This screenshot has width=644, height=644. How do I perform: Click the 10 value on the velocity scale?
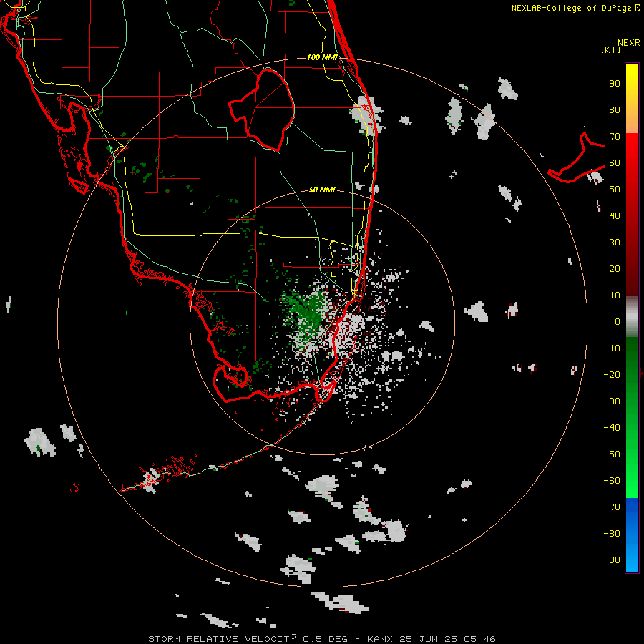[x=615, y=296]
